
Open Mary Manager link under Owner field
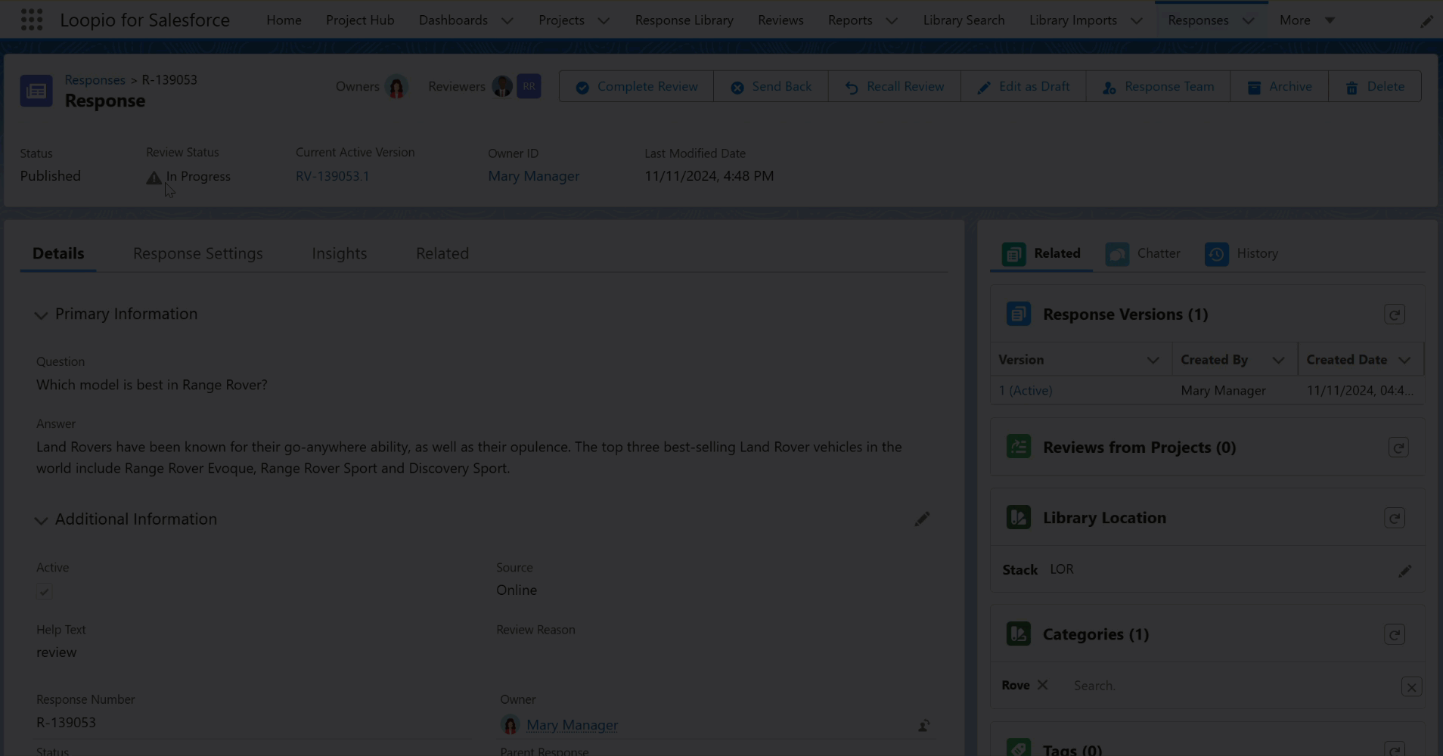pyautogui.click(x=573, y=725)
